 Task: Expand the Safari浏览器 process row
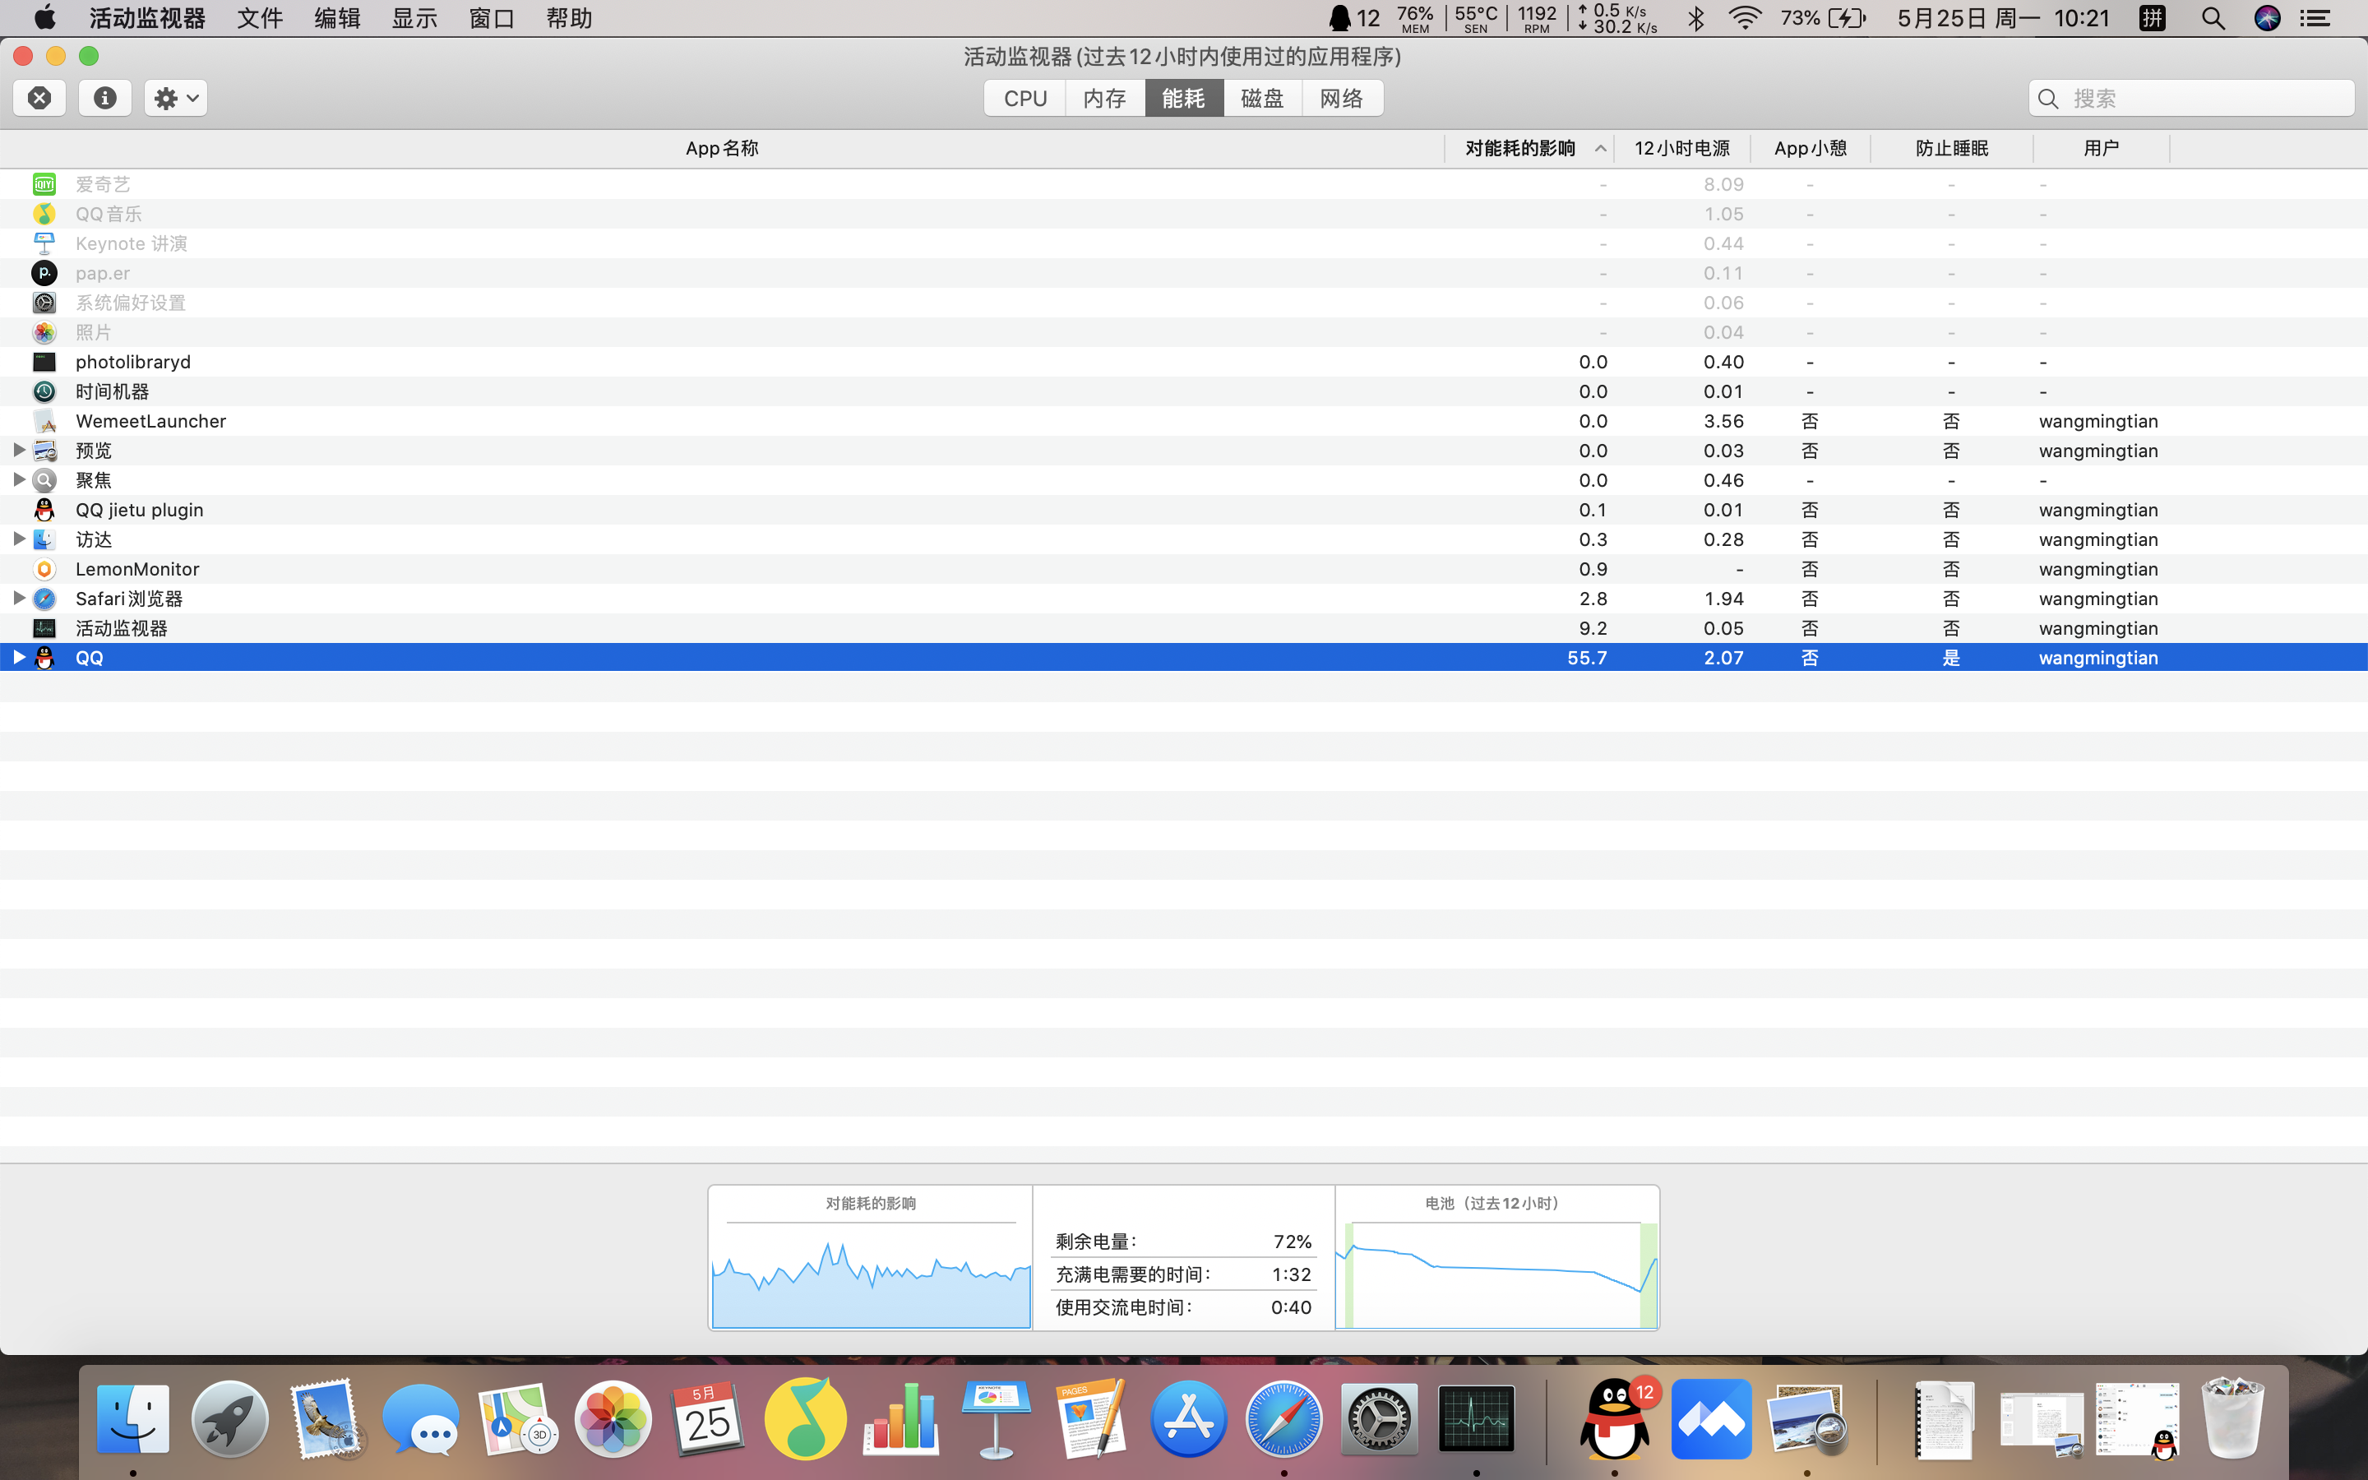[x=19, y=598]
